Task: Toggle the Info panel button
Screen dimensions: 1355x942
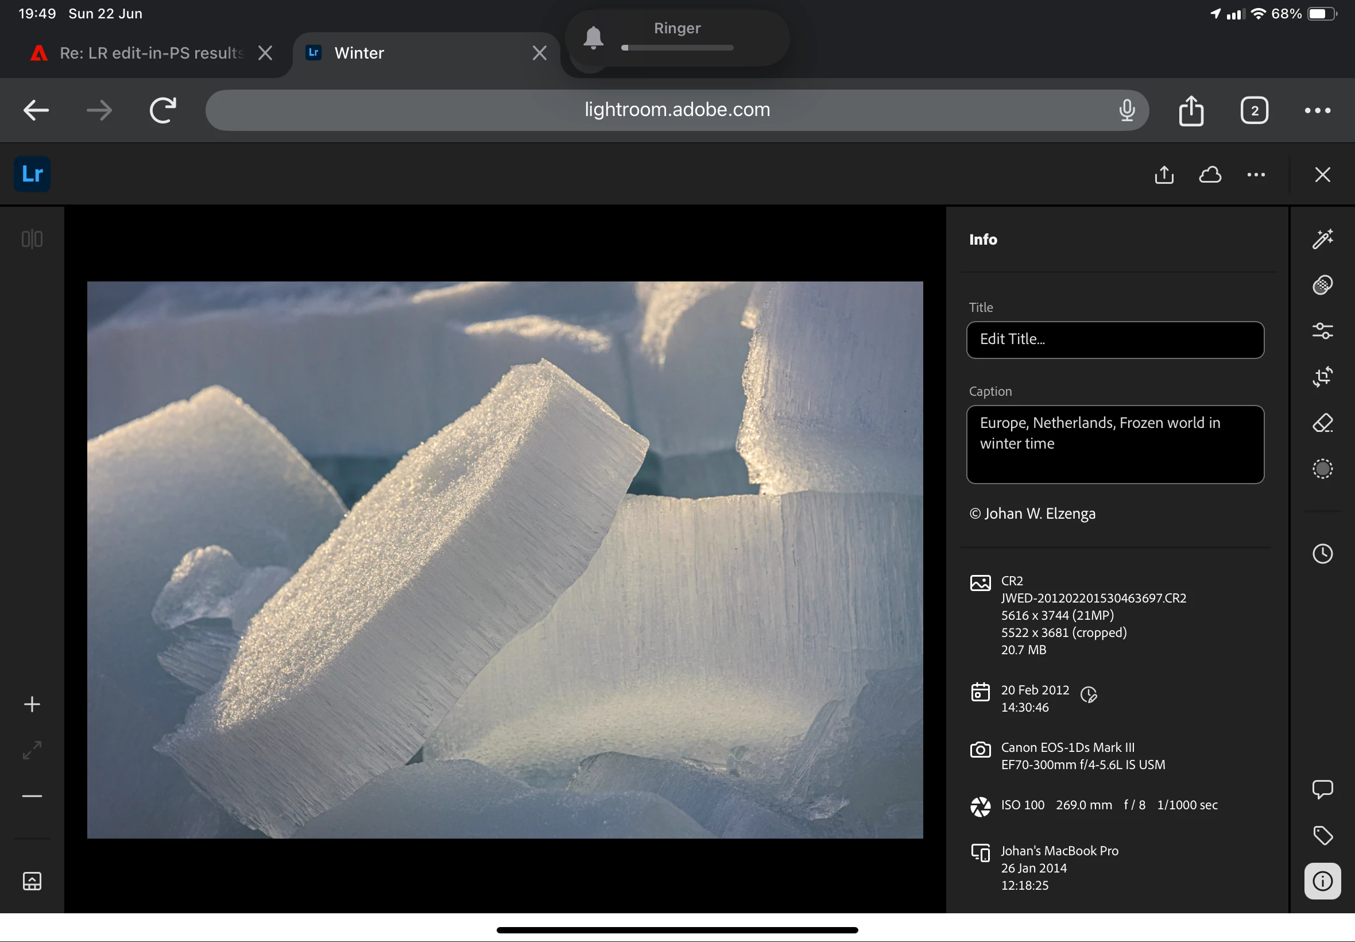Action: click(x=1322, y=881)
